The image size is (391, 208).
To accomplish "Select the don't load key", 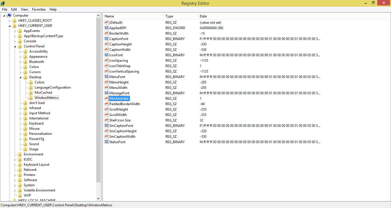I will (37, 103).
